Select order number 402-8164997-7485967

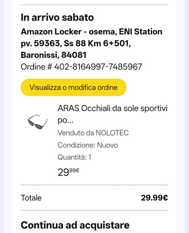pos(98,67)
